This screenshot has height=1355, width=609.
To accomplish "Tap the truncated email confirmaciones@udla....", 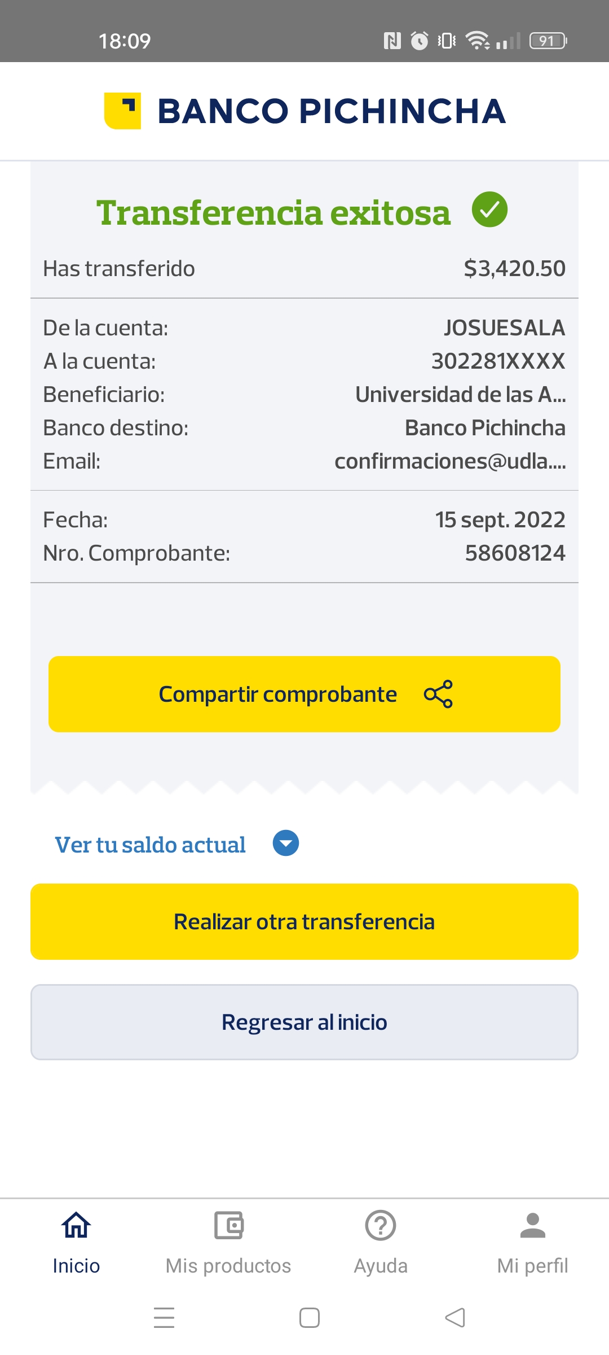I will [450, 461].
